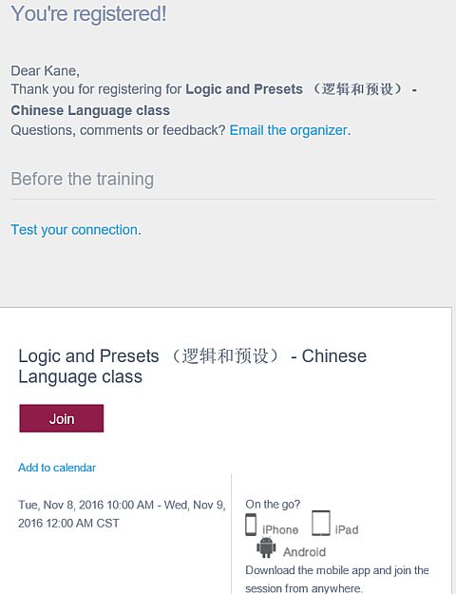Click the Add to calendar link
This screenshot has height=594, width=456.
[57, 468]
